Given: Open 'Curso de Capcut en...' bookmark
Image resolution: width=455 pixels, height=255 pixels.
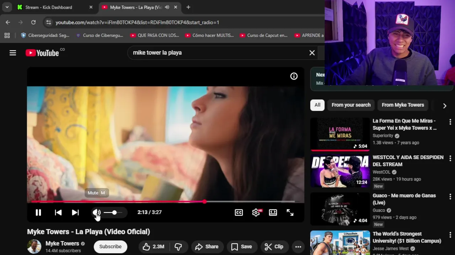Looking at the screenshot, I should click(x=264, y=35).
